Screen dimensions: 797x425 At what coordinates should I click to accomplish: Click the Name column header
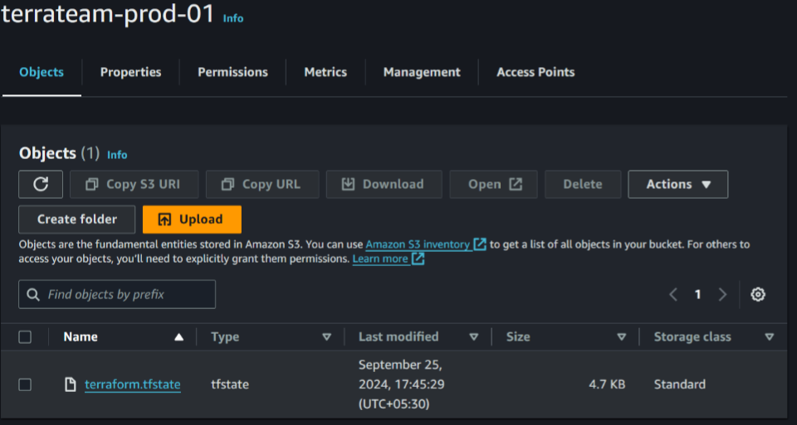(x=81, y=336)
